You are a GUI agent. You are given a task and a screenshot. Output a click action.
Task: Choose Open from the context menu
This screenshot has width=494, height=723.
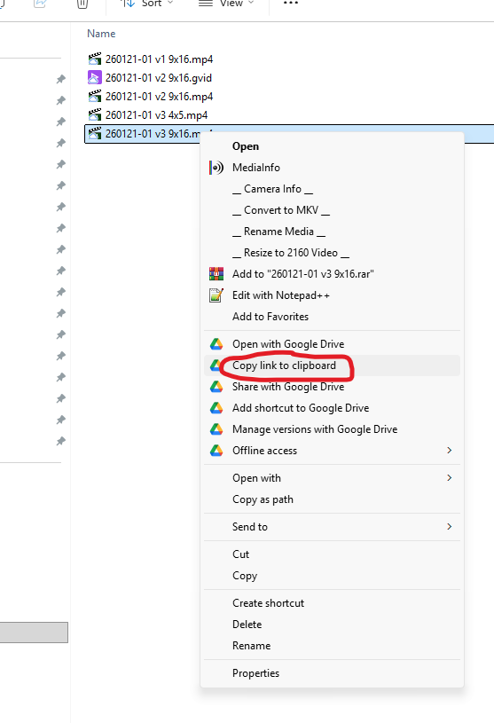(x=332, y=146)
